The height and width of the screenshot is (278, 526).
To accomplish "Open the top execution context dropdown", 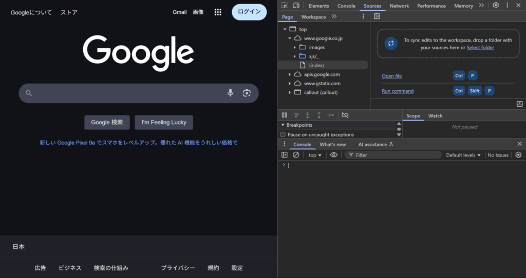I will click(315, 155).
